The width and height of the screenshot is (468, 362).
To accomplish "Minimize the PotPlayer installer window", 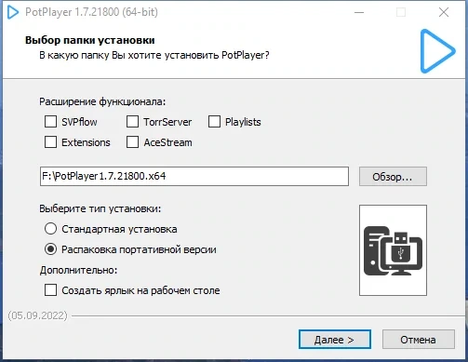I will pyautogui.click(x=359, y=12).
